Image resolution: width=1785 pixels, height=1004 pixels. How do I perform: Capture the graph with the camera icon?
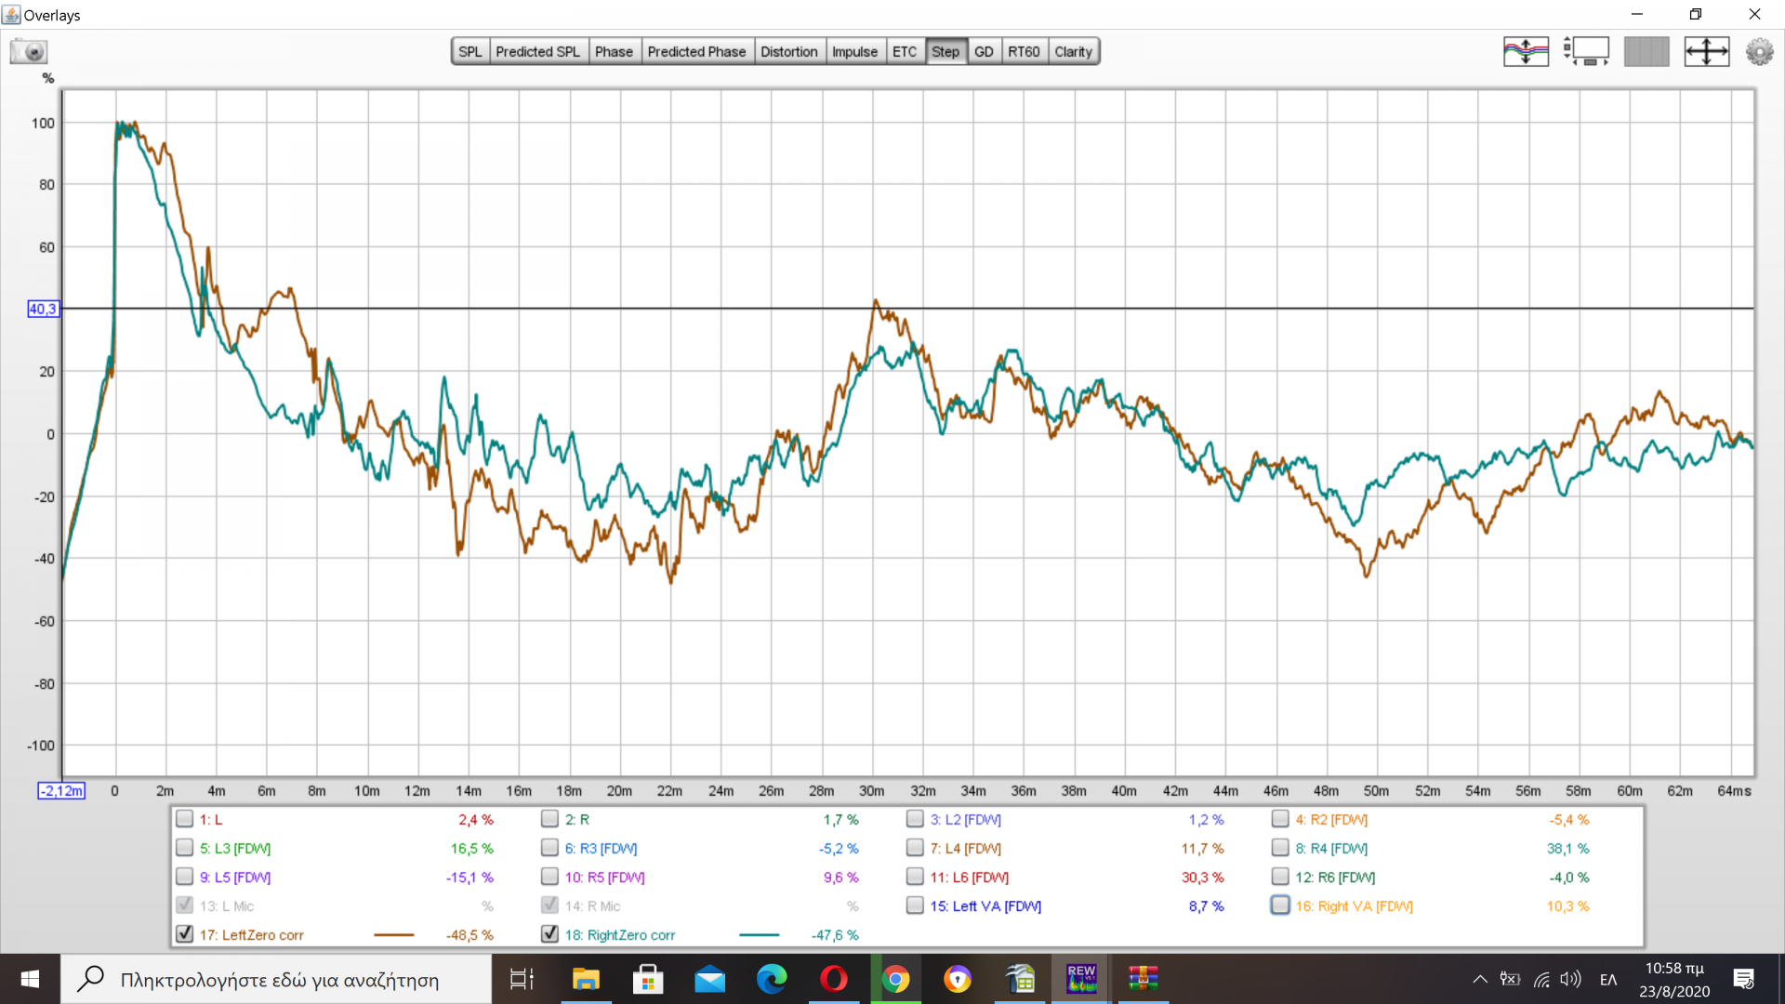click(x=29, y=51)
